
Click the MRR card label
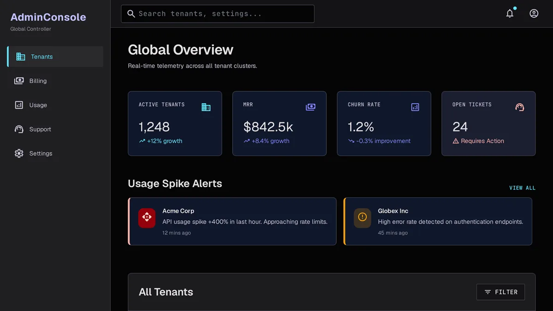(x=248, y=105)
